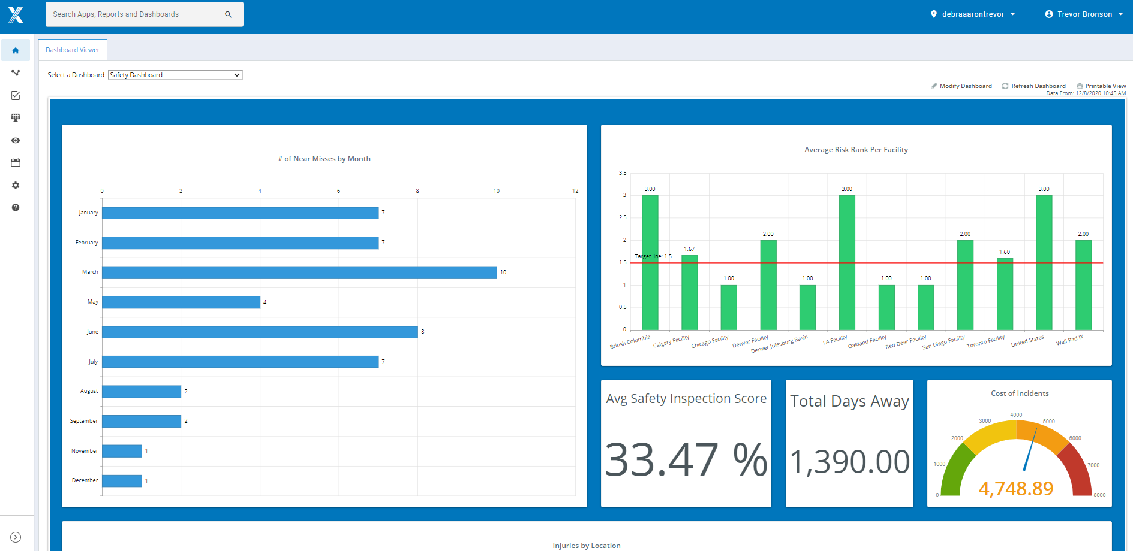Open the dashboard monitor sidebar icon
Screen dimensions: 1133x551
[16, 118]
